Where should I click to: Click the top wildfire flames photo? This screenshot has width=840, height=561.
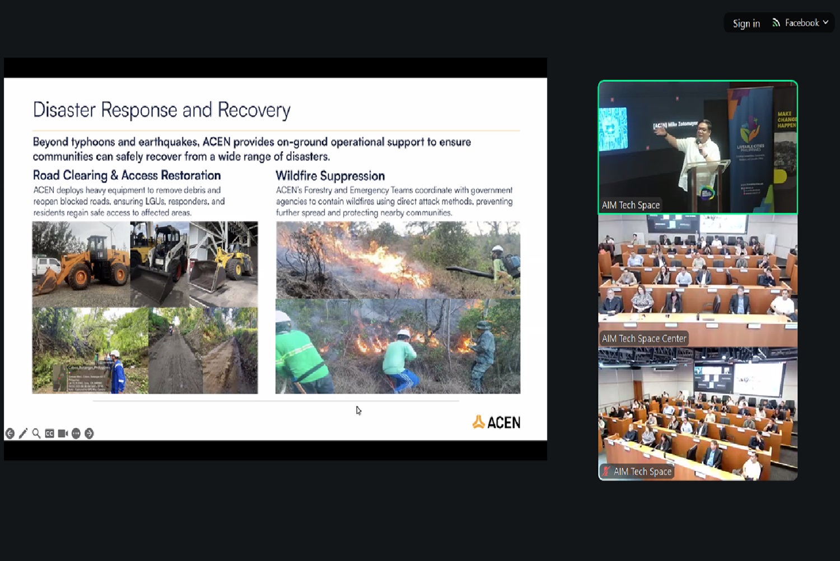[398, 259]
